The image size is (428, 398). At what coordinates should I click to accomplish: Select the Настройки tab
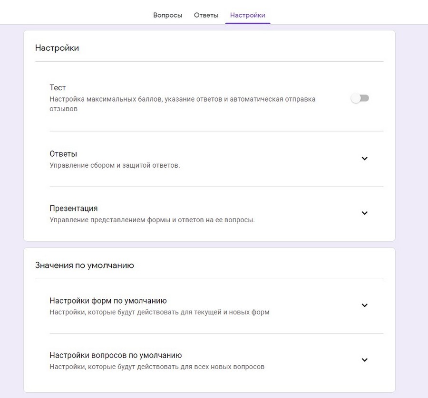247,15
